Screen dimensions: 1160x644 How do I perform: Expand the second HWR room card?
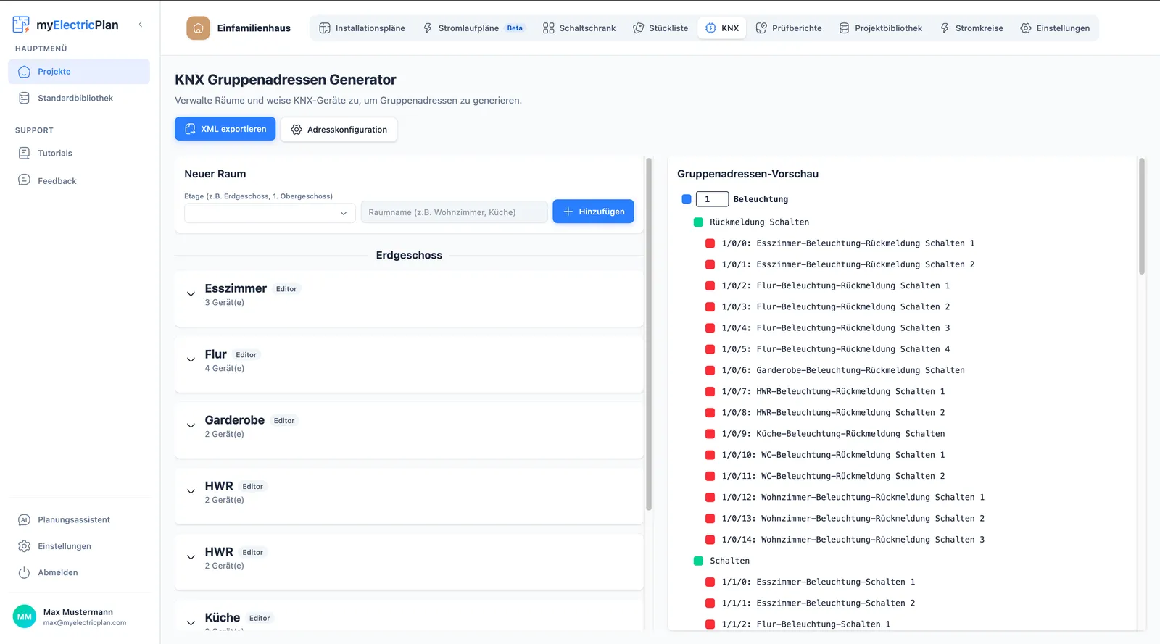[x=191, y=558]
